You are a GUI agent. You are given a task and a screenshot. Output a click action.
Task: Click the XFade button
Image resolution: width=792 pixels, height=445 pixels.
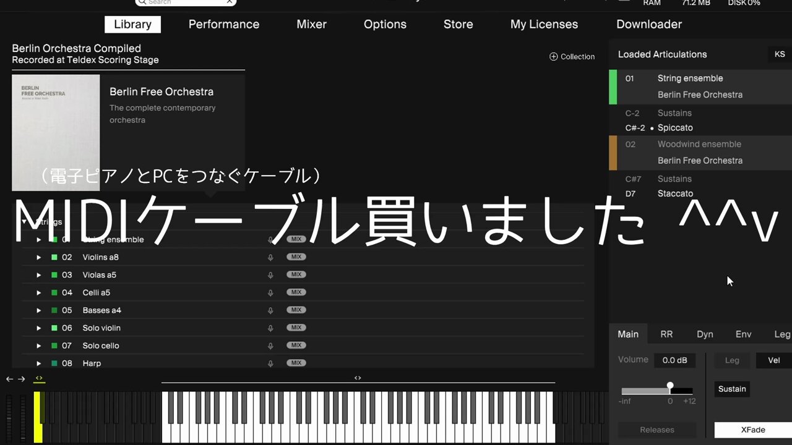(x=753, y=430)
